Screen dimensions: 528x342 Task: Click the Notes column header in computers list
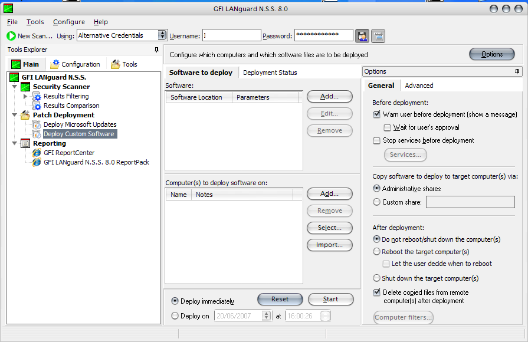(x=242, y=195)
